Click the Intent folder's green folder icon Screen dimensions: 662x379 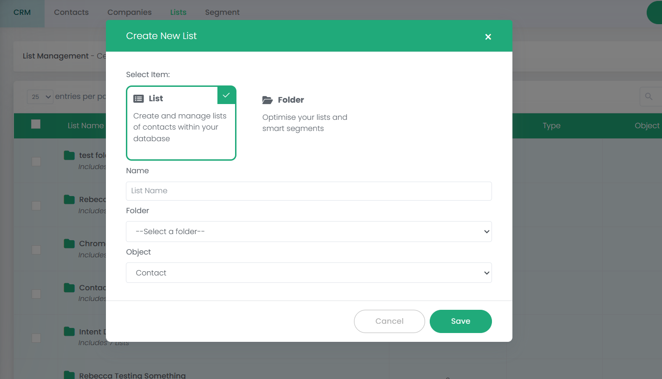(69, 332)
